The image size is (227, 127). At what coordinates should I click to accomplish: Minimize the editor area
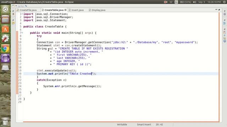pos(216,10)
